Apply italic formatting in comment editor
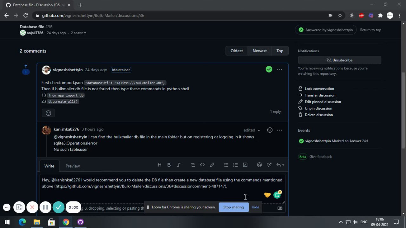The height and width of the screenshot is (228, 406). [179, 165]
